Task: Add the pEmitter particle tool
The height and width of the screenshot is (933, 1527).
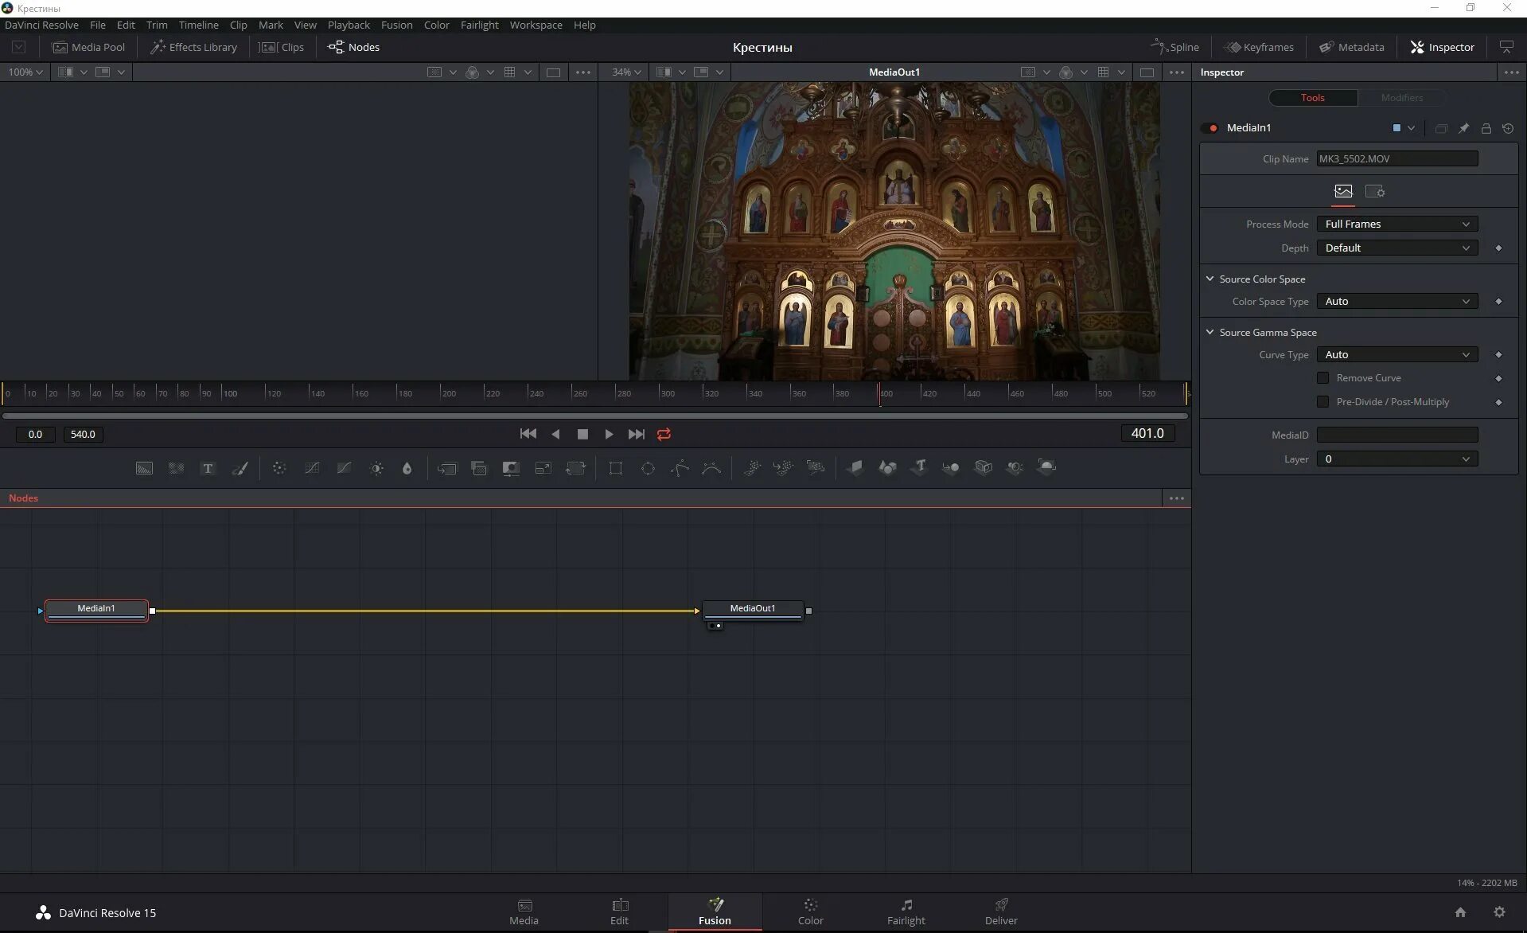Action: pyautogui.click(x=752, y=468)
